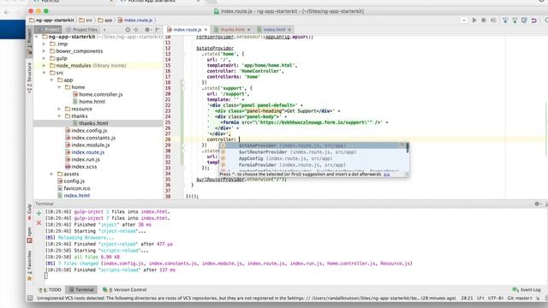The width and height of the screenshot is (548, 308).
Task: Open Project panel gear settings
Action: pos(147,30)
